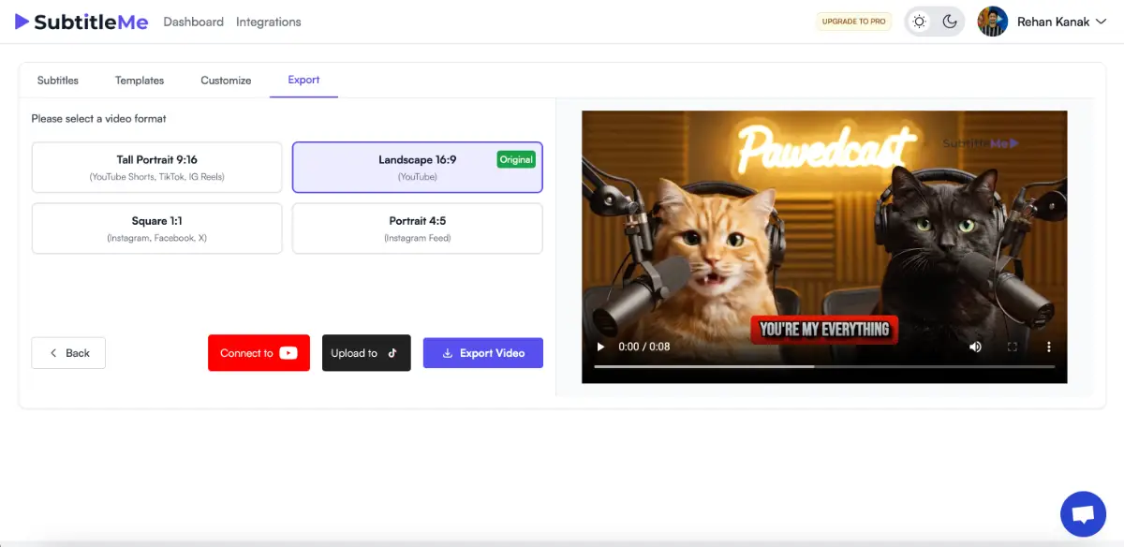Open the Subtitles tab

[x=58, y=81]
